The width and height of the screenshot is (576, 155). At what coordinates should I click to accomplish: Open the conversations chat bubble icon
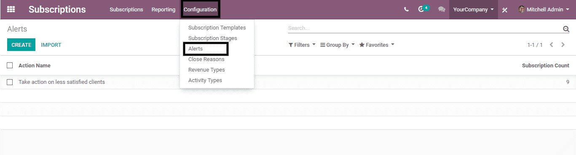[x=442, y=9]
